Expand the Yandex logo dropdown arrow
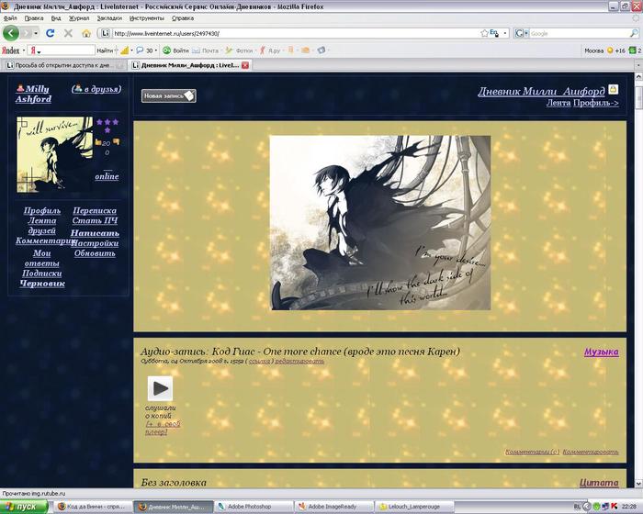This screenshot has height=514, width=643. [24, 50]
